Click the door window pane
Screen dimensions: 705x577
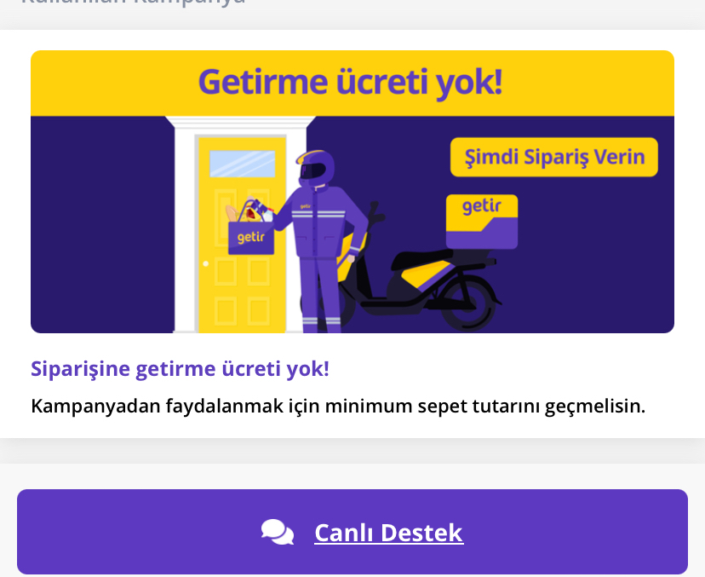(x=243, y=164)
